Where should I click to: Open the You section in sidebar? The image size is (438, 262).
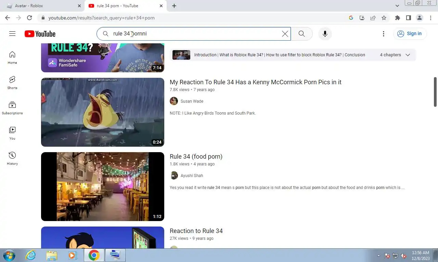tap(12, 133)
